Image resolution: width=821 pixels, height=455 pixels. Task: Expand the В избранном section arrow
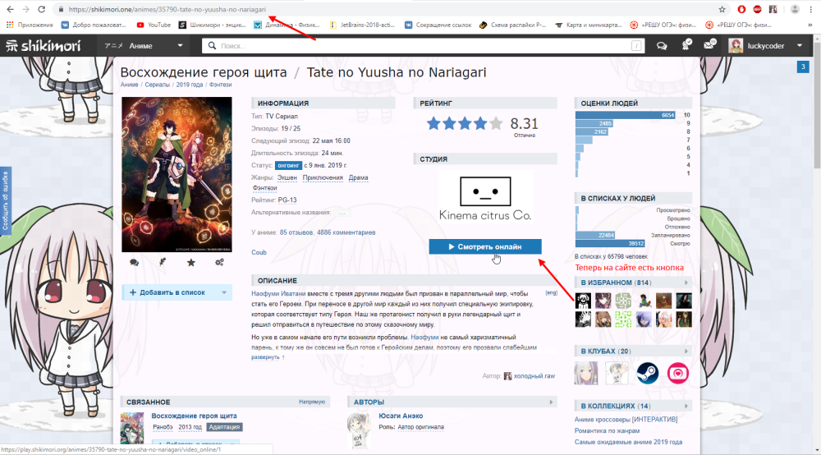point(686,283)
